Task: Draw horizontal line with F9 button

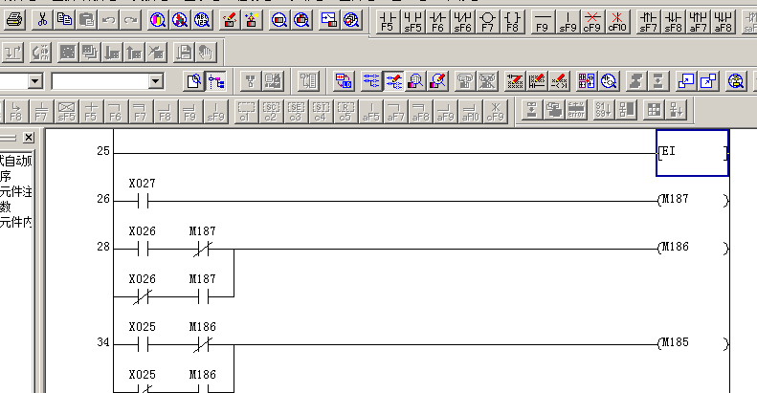Action: point(542,20)
